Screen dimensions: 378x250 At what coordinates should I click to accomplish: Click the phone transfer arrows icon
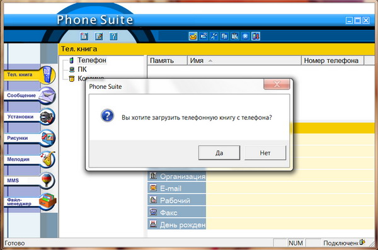tap(256, 37)
